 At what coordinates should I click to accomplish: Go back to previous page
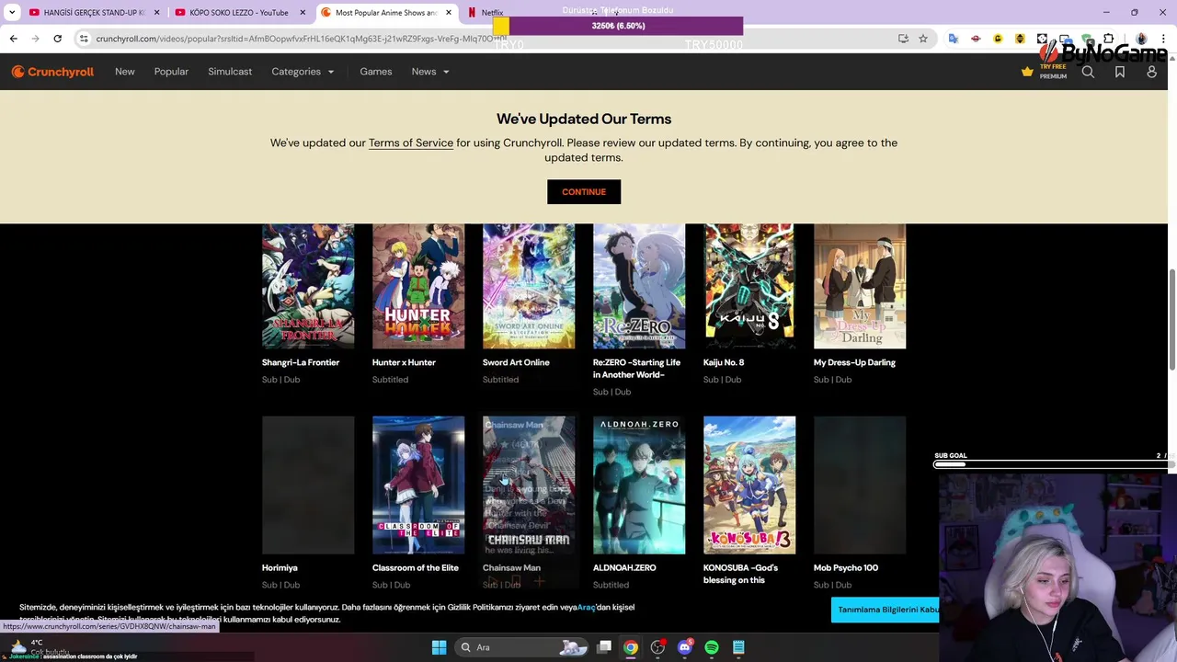coord(13,39)
